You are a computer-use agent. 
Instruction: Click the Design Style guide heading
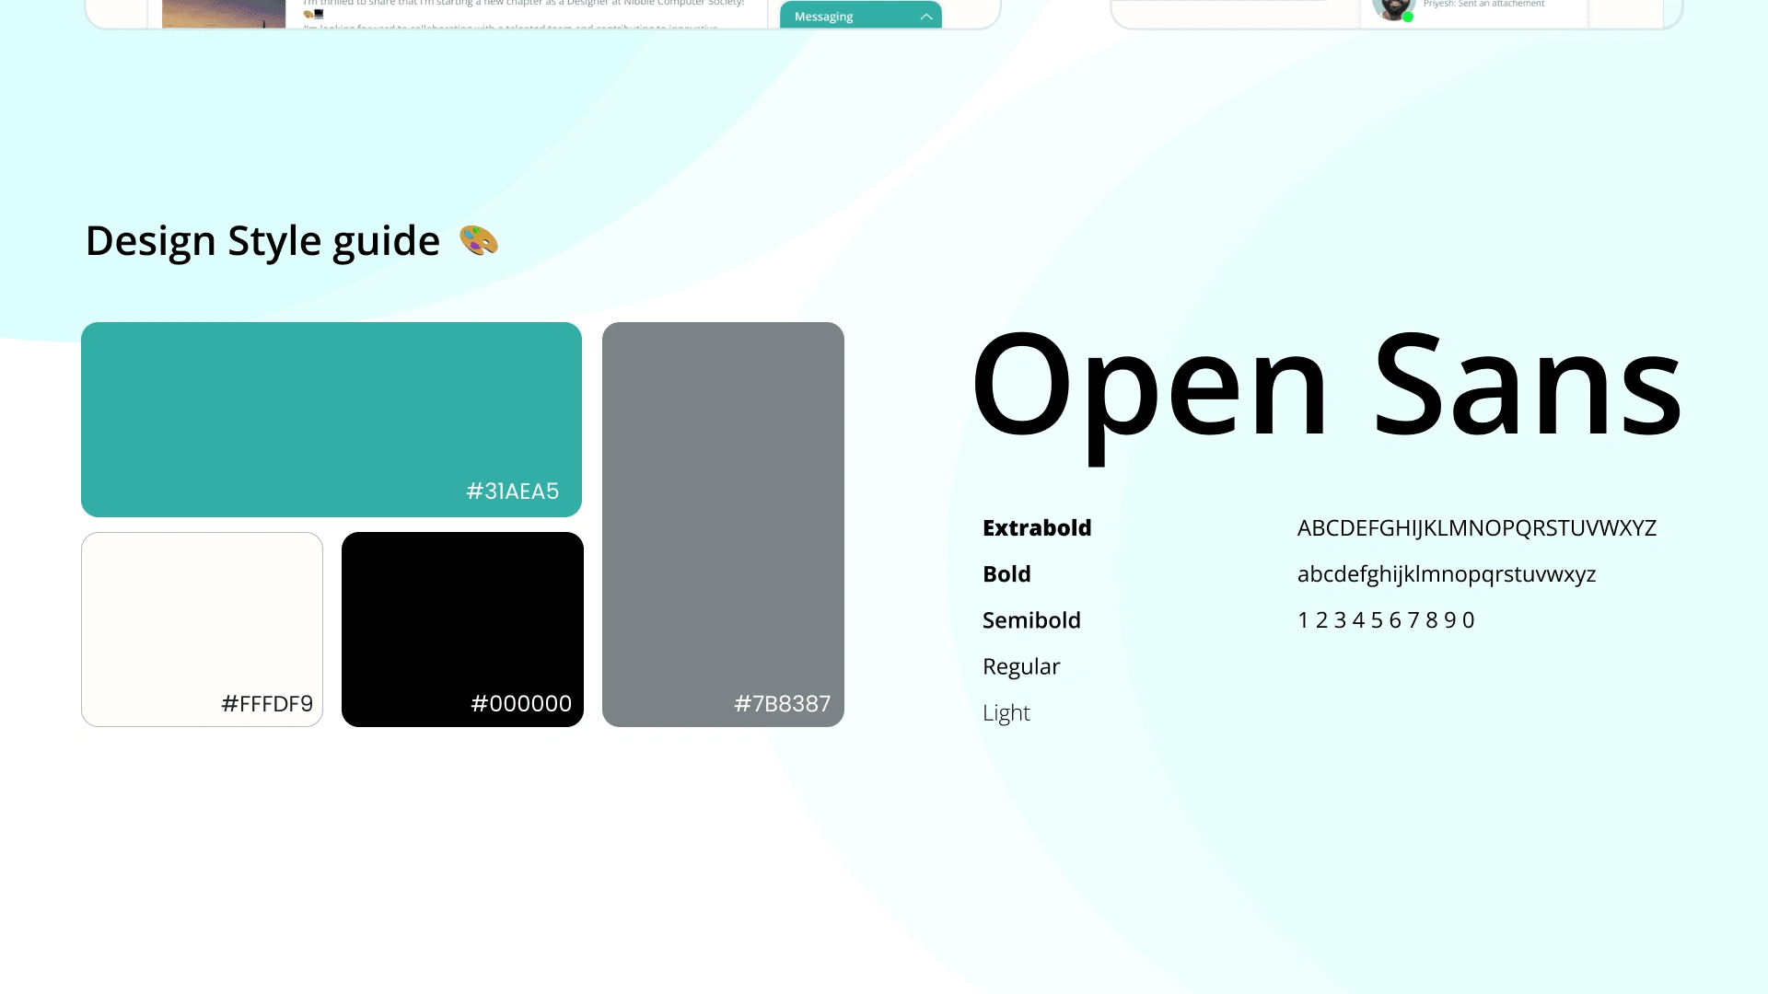click(262, 241)
